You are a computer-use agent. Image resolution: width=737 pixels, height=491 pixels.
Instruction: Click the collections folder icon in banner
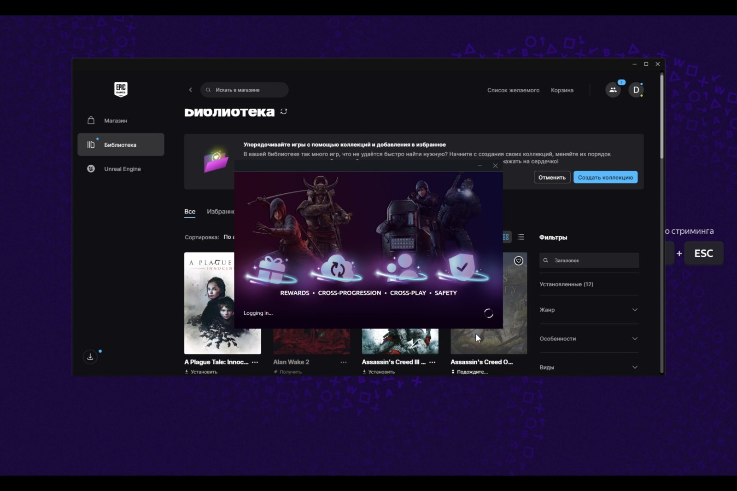(216, 160)
